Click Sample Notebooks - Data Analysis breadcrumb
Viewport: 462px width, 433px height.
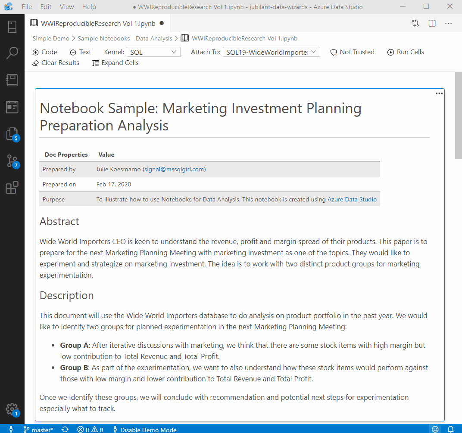pos(125,39)
